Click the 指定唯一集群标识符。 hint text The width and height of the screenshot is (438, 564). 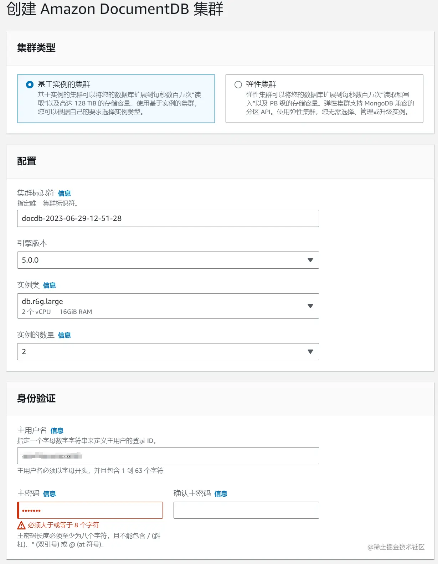pos(48,203)
